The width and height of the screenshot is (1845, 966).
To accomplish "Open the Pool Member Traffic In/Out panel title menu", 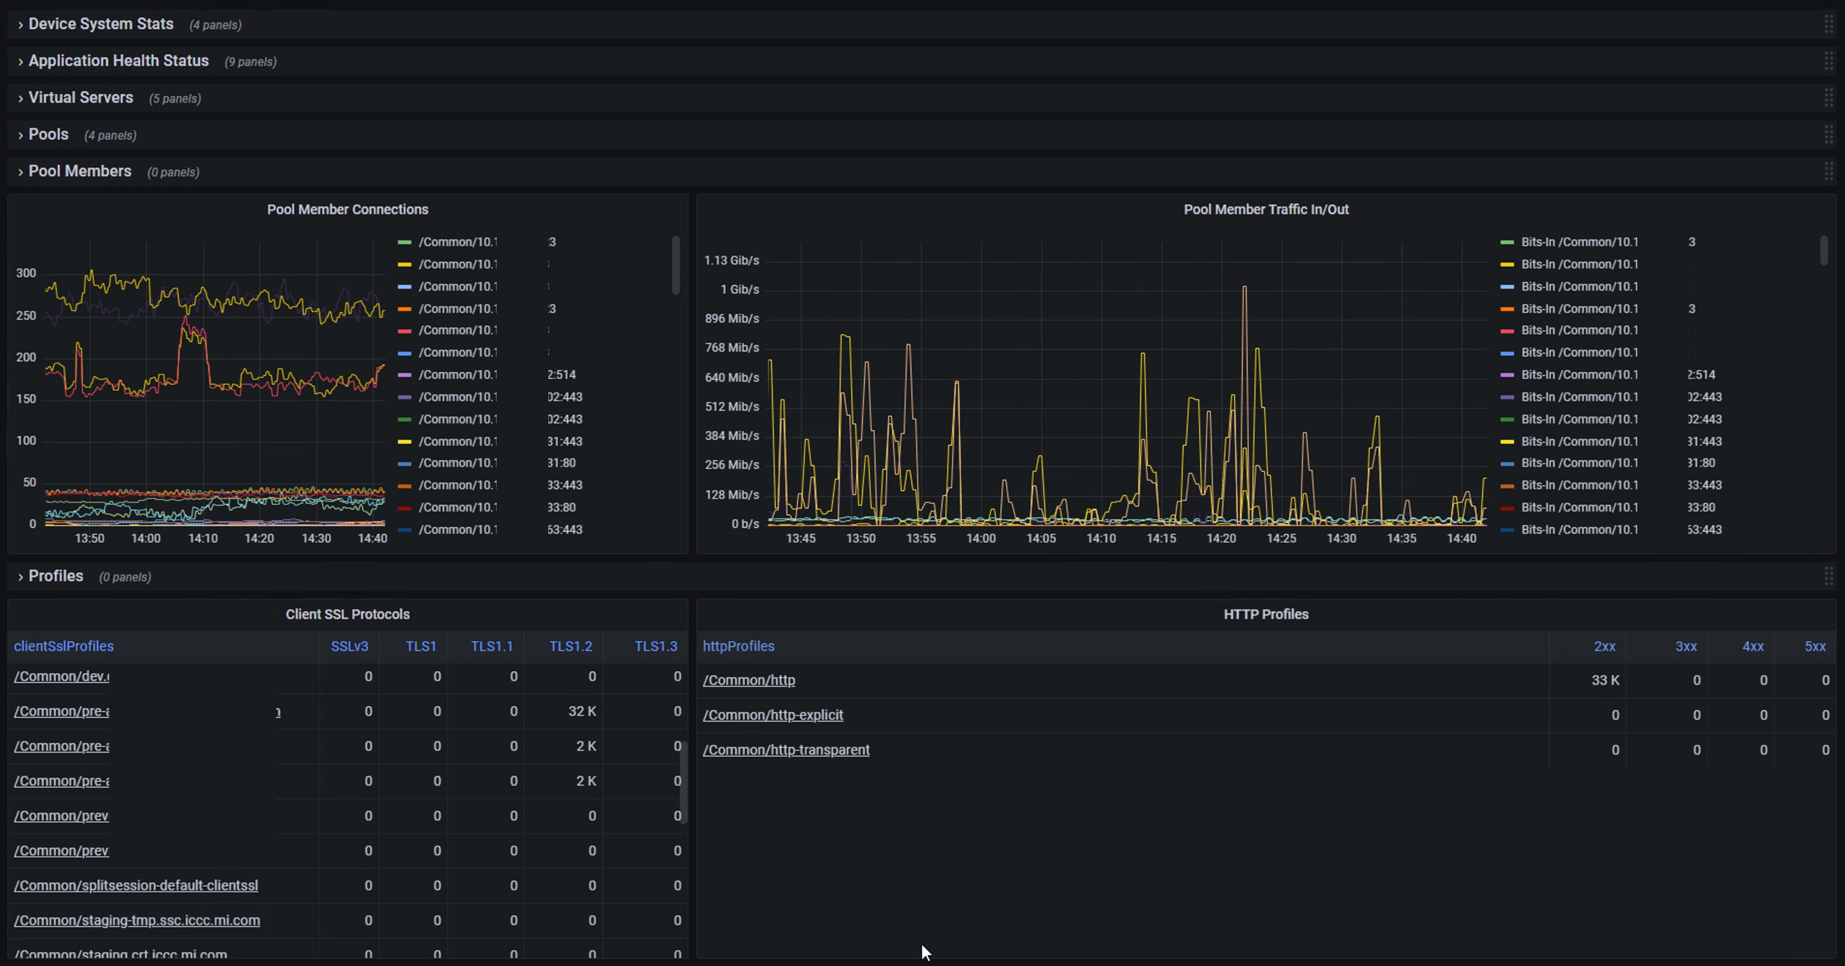I will (x=1266, y=210).
